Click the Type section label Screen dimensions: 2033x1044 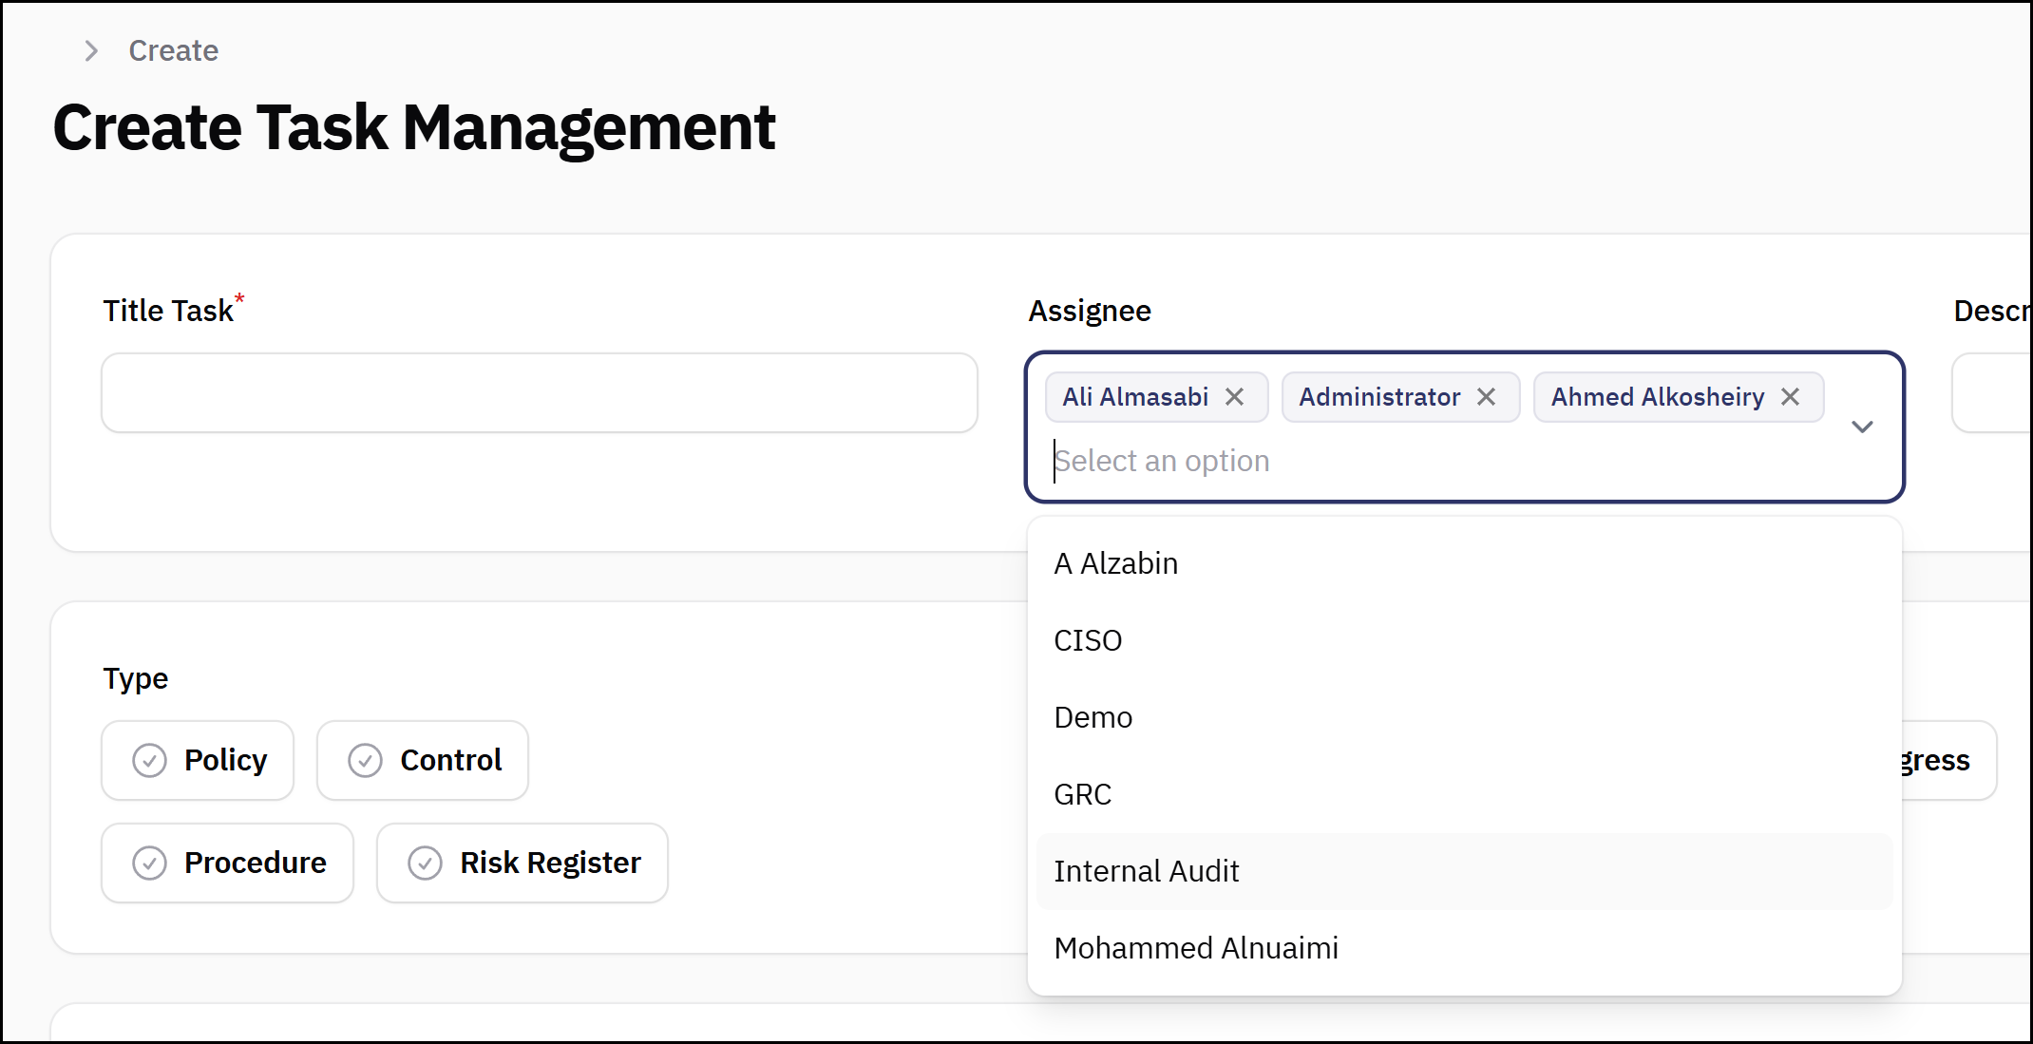tap(135, 679)
